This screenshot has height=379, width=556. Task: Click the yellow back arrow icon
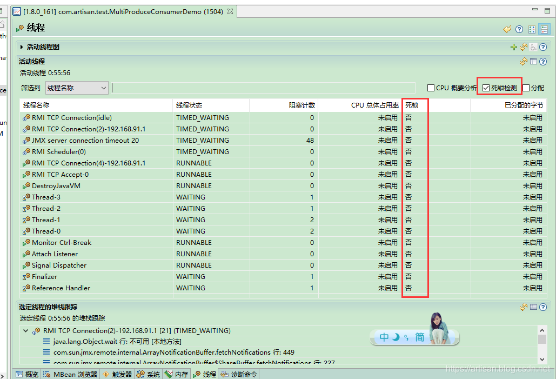tap(507, 29)
